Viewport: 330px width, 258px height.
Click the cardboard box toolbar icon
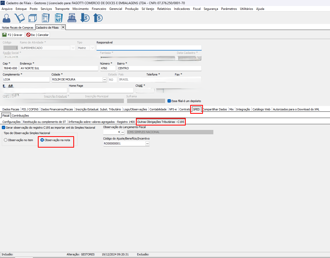[x=33, y=18]
